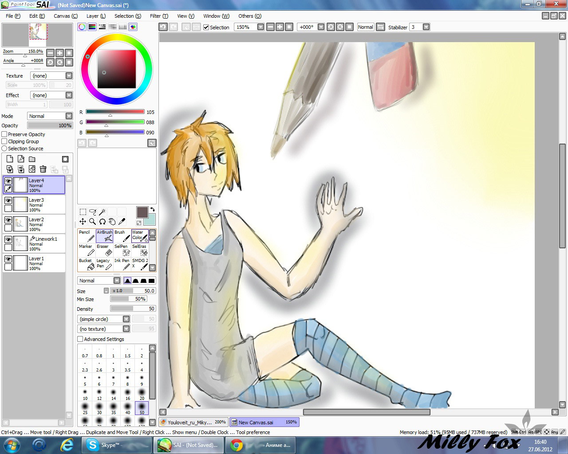Adjust the Density slider
568x454 pixels.
click(133, 309)
